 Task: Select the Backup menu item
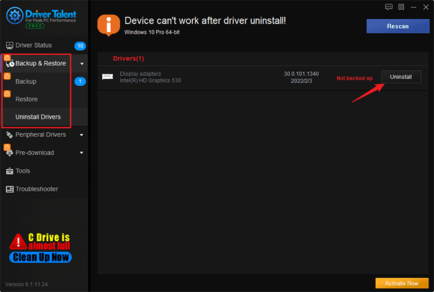click(26, 82)
